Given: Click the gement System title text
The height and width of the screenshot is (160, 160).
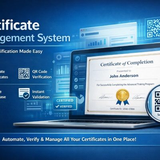Looking at the screenshot, I should click(35, 38).
